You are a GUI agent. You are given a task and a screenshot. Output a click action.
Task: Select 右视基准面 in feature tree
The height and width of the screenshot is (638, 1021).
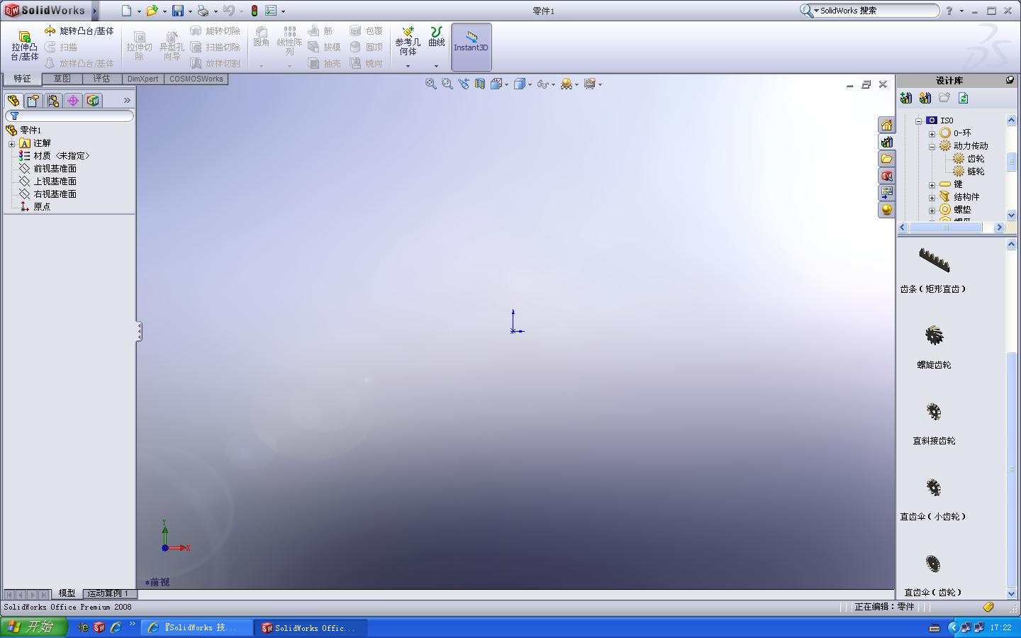[55, 194]
